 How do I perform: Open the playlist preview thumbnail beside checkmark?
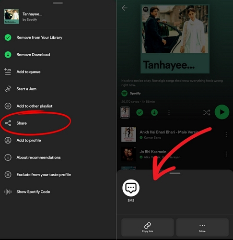(x=125, y=112)
